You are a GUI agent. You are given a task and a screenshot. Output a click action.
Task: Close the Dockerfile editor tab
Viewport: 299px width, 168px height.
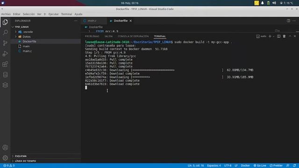coord(131,21)
